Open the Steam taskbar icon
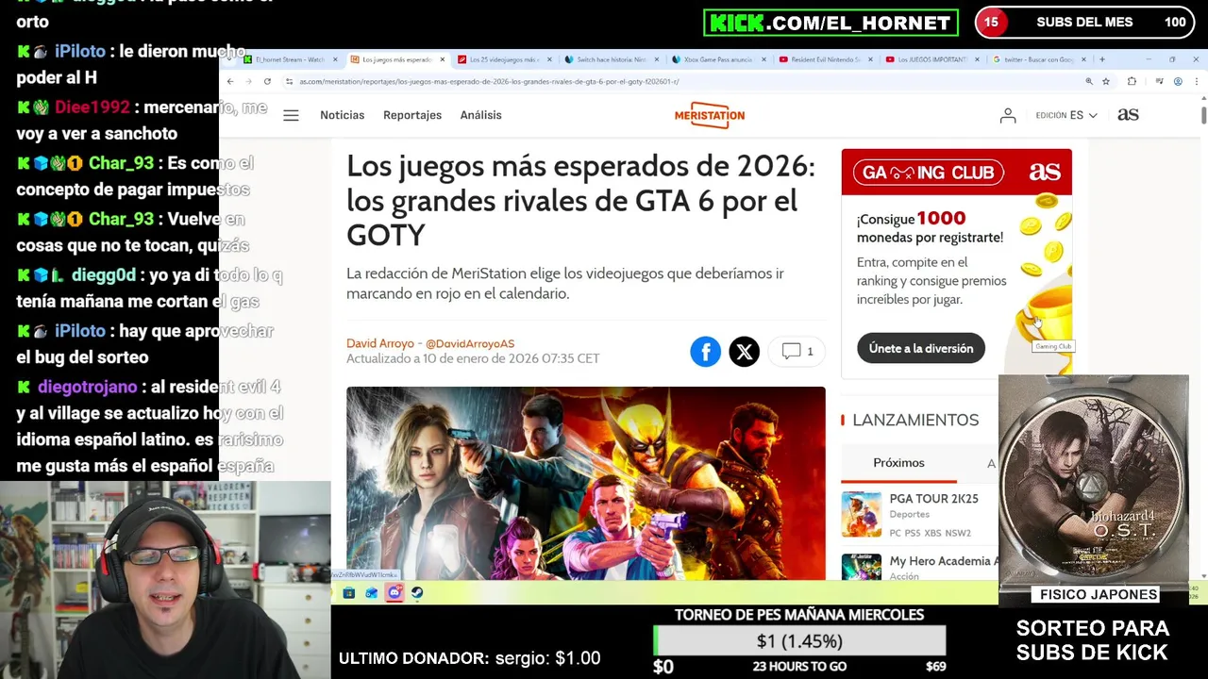1208x679 pixels. click(417, 593)
